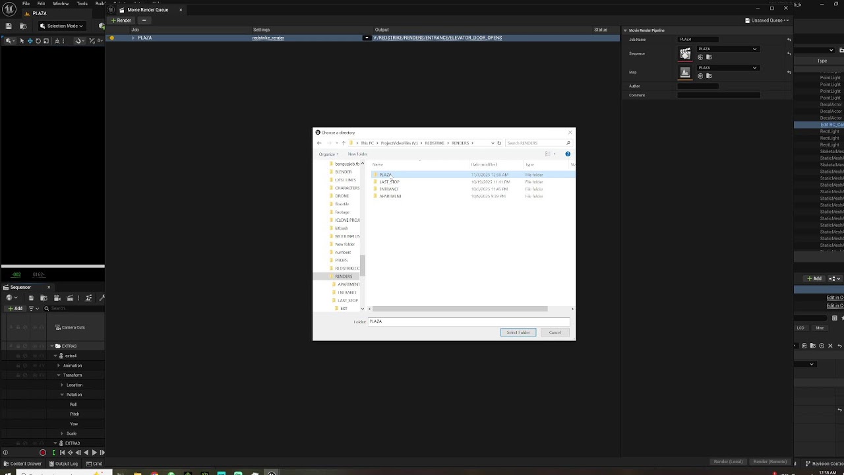Remove the job with the minus button
Screen dimensions: 844x475
click(x=144, y=20)
